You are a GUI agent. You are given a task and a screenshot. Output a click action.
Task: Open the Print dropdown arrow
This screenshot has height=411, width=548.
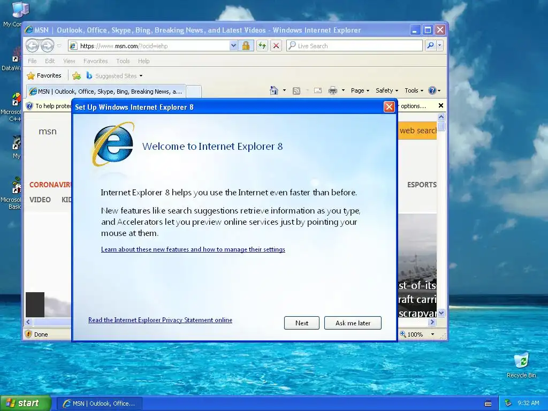pyautogui.click(x=343, y=90)
